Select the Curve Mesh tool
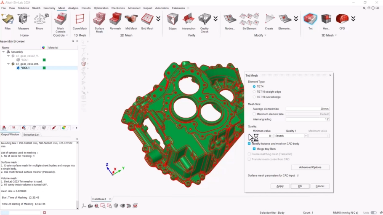The width and height of the screenshot is (383, 215). [80, 21]
